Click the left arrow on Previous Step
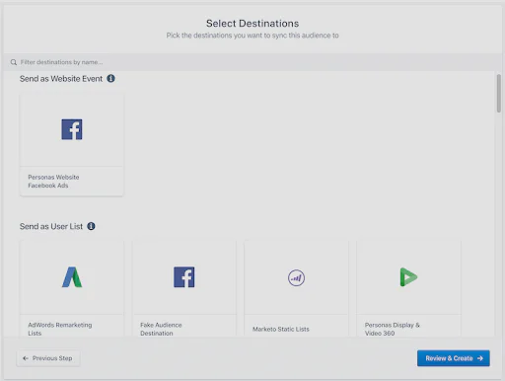505x381 pixels. click(x=26, y=358)
